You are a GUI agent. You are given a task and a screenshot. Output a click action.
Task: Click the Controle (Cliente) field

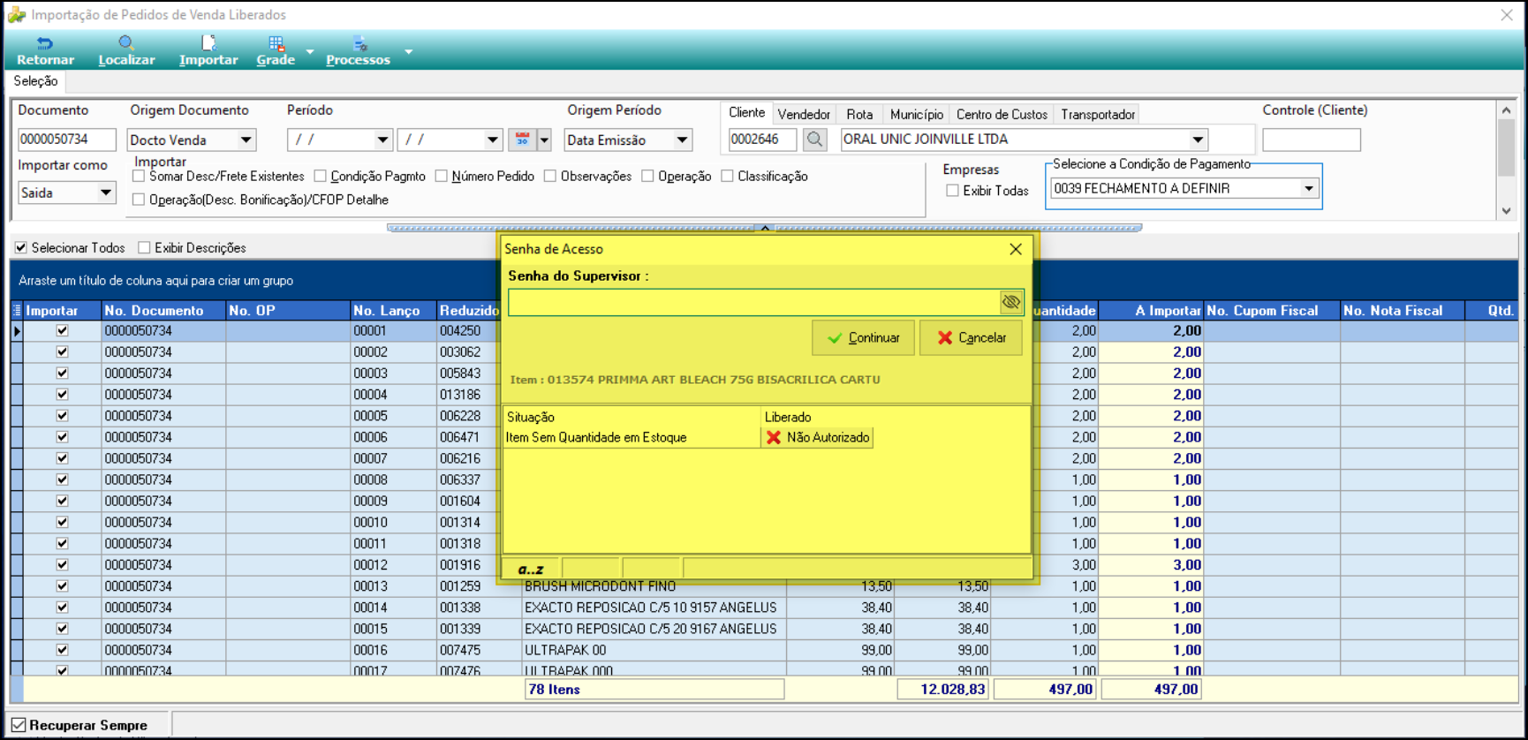pos(1311,140)
